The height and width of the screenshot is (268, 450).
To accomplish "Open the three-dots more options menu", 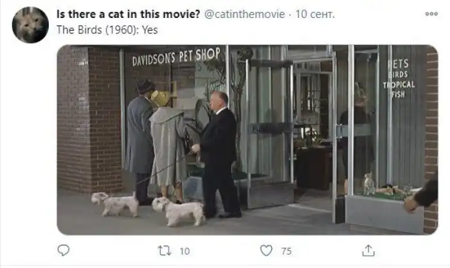I will [x=431, y=13].
